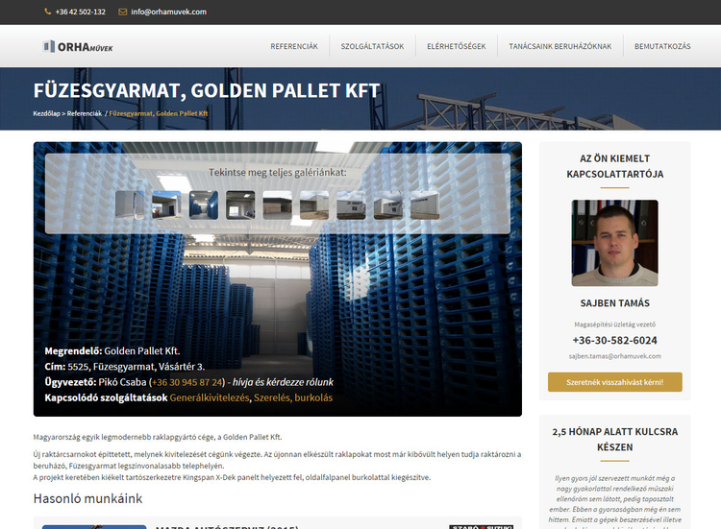Open the last gallery thumbnail
This screenshot has height=529, width=721.
(425, 204)
